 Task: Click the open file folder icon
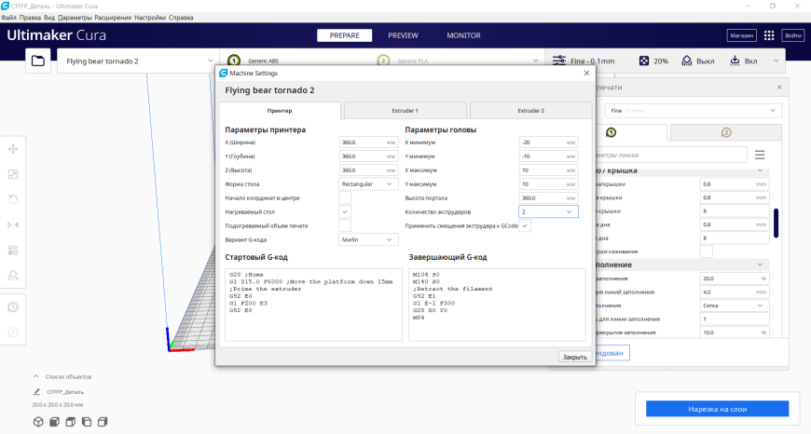(x=38, y=61)
